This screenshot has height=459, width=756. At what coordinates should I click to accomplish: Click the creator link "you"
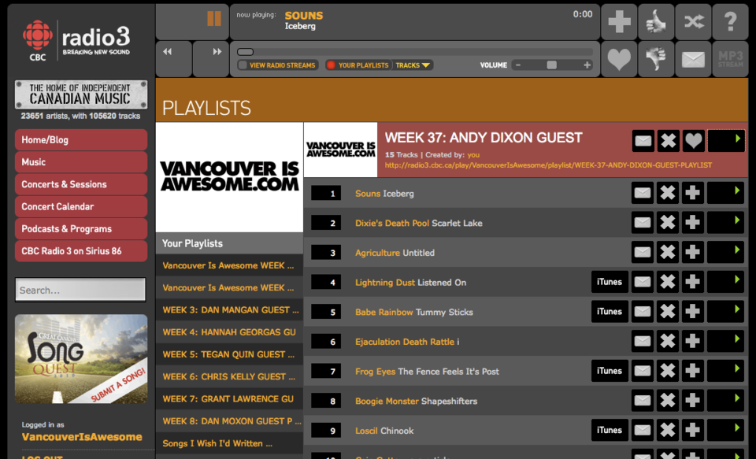click(473, 155)
